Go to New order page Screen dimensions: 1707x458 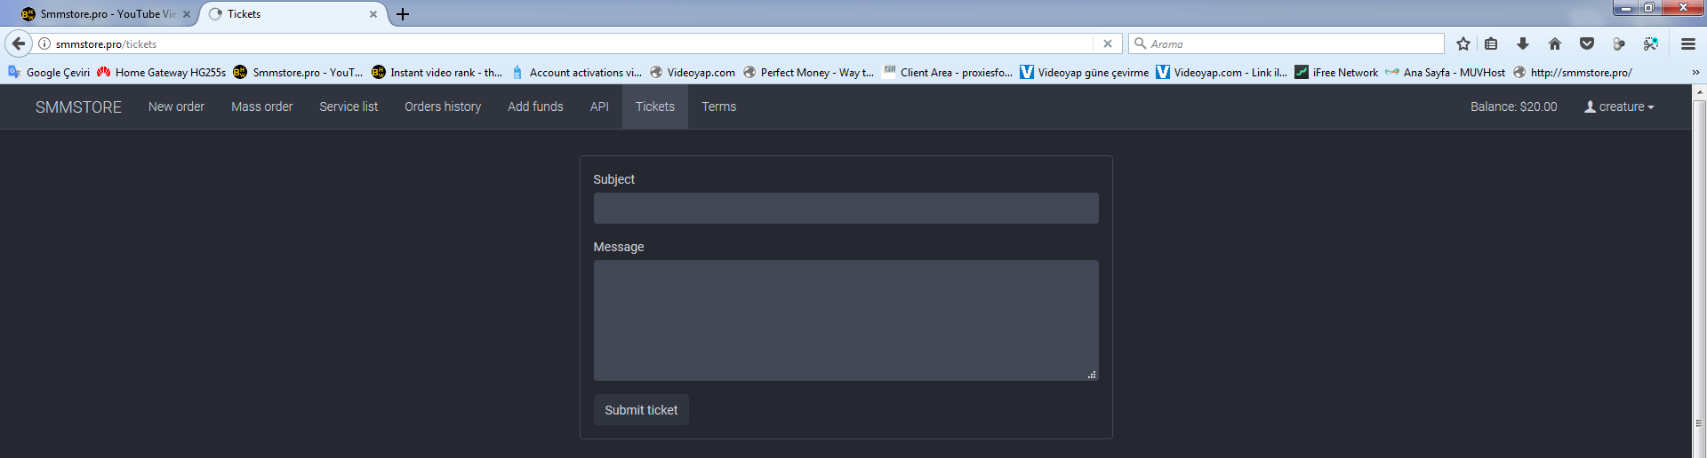tap(176, 107)
